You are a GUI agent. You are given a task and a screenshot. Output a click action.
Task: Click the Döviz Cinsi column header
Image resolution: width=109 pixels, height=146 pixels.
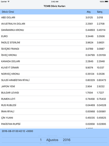(8, 12)
